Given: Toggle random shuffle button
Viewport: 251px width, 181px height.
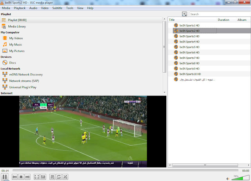Looking at the screenshot, I should pos(65,177).
